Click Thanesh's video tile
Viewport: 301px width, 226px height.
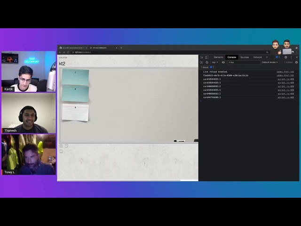click(29, 113)
